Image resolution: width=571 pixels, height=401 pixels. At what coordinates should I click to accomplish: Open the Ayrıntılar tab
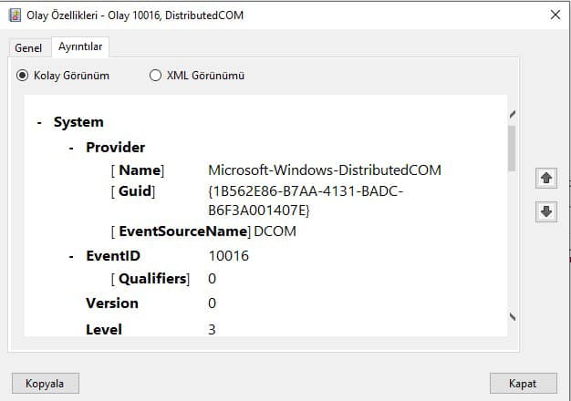coord(80,46)
